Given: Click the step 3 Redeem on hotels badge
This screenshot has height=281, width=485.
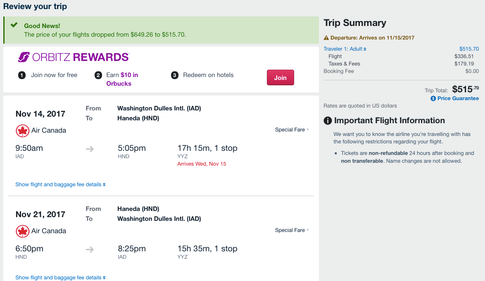Looking at the screenshot, I should 175,75.
